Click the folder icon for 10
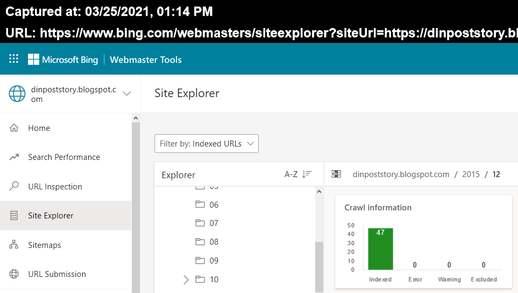 (x=200, y=280)
